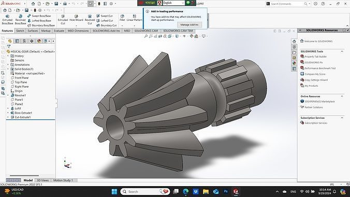This screenshot has height=197, width=350.
Task: Open File Explorer task pane tab
Action: pos(294,52)
